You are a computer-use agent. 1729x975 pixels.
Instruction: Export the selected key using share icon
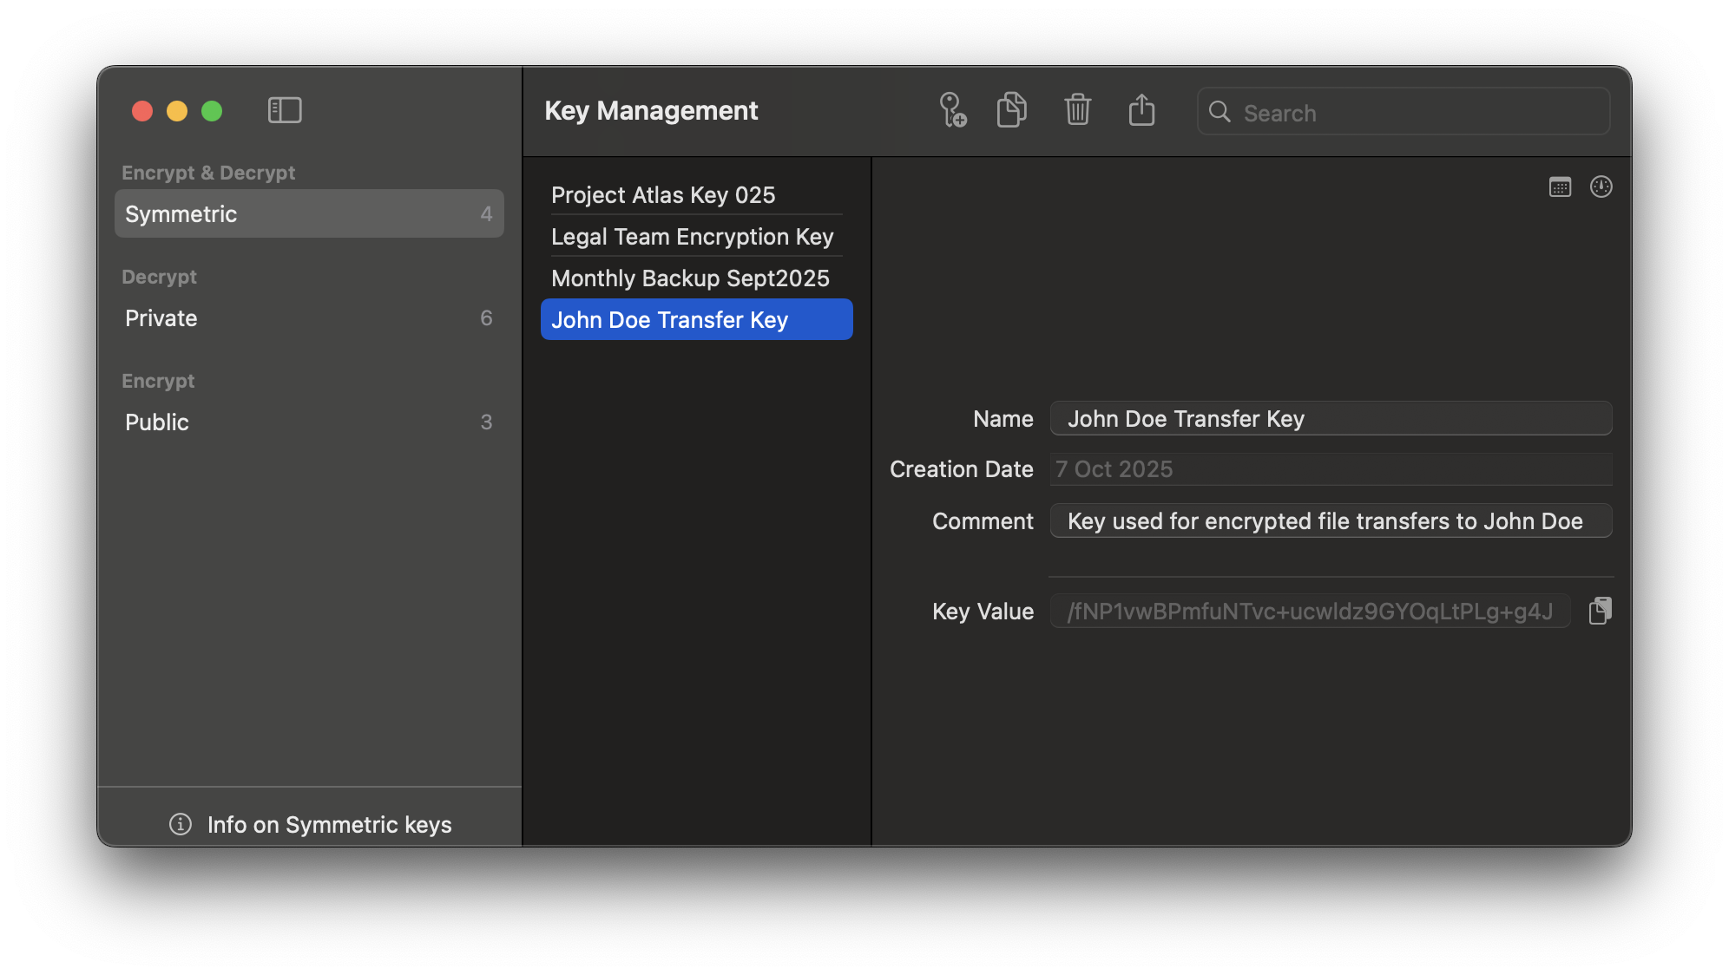click(x=1142, y=110)
